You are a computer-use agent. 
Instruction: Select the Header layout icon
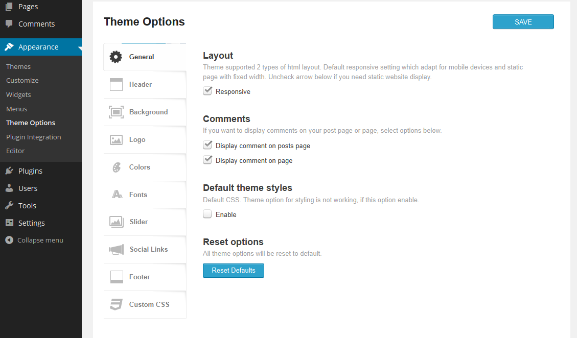tap(116, 85)
